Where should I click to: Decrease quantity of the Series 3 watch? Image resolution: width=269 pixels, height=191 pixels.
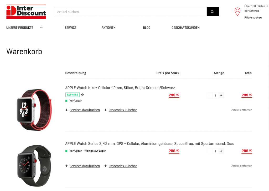pos(209,151)
